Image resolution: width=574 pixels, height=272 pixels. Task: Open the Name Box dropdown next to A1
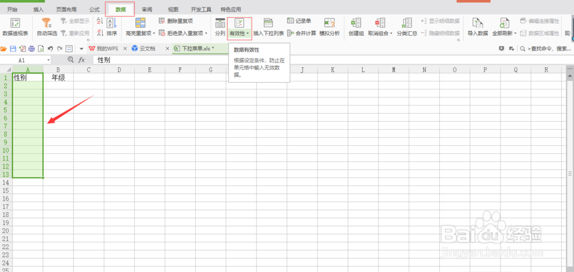tap(49, 60)
